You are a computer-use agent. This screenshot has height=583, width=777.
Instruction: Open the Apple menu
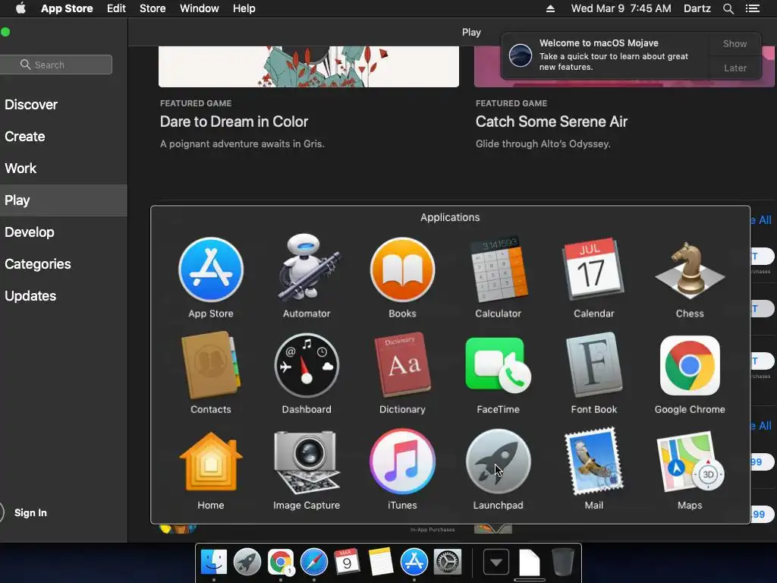20,8
